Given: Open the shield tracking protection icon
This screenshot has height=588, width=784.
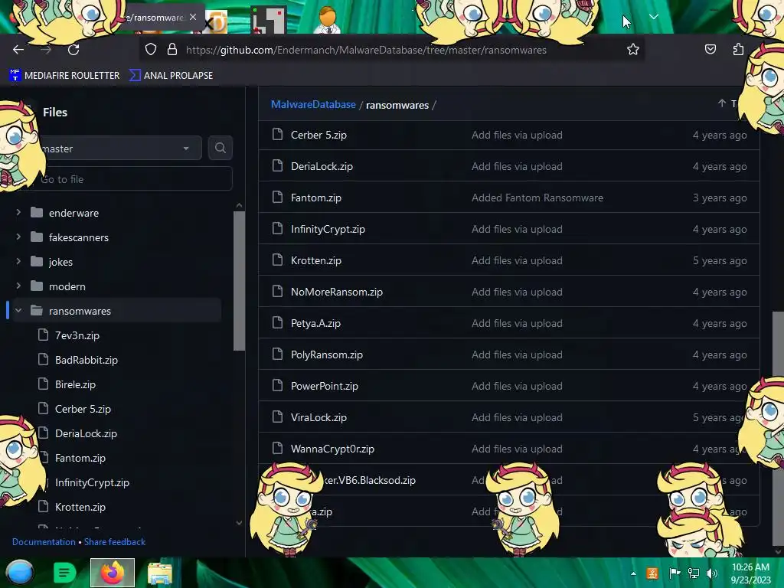Looking at the screenshot, I should point(151,50).
